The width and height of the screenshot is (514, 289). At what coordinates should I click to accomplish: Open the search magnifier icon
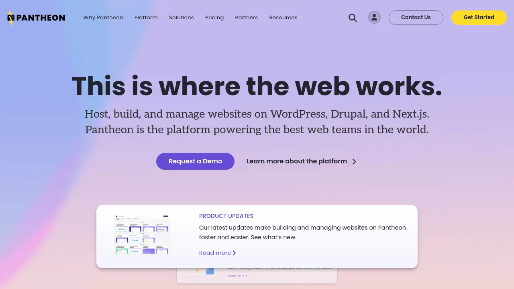pyautogui.click(x=353, y=18)
